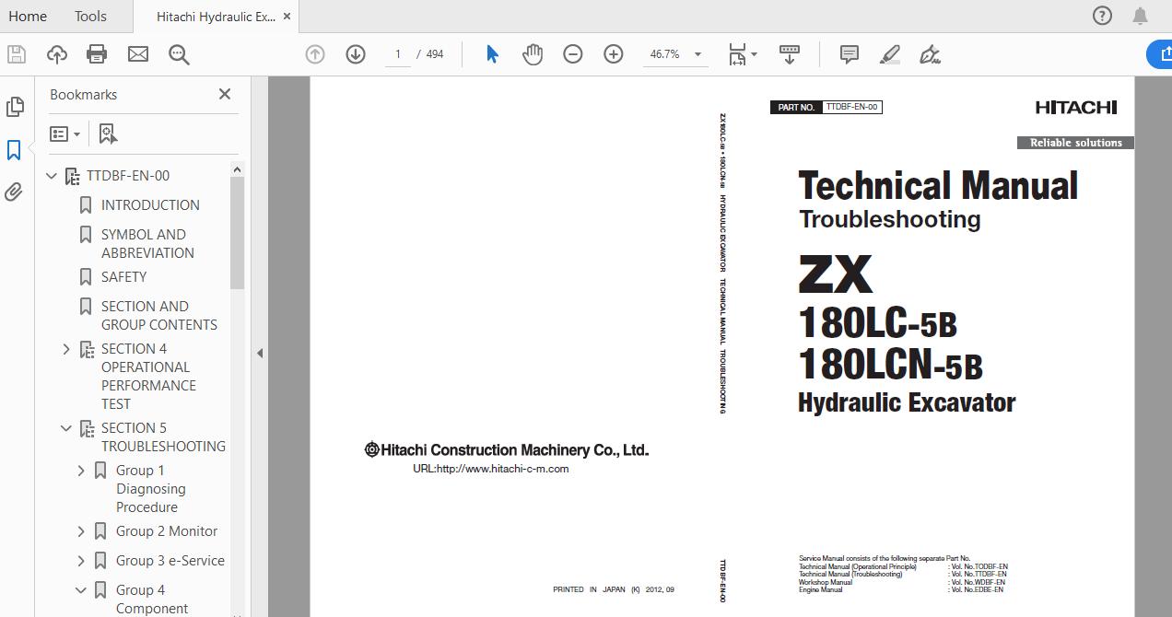Go to the SAFETY bookmark
The image size is (1172, 617).
pos(123,277)
